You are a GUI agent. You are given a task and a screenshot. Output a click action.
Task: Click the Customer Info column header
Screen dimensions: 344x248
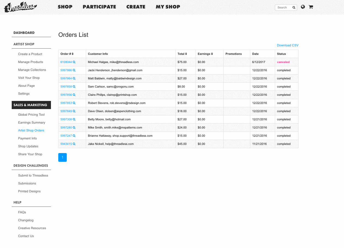coord(131,54)
